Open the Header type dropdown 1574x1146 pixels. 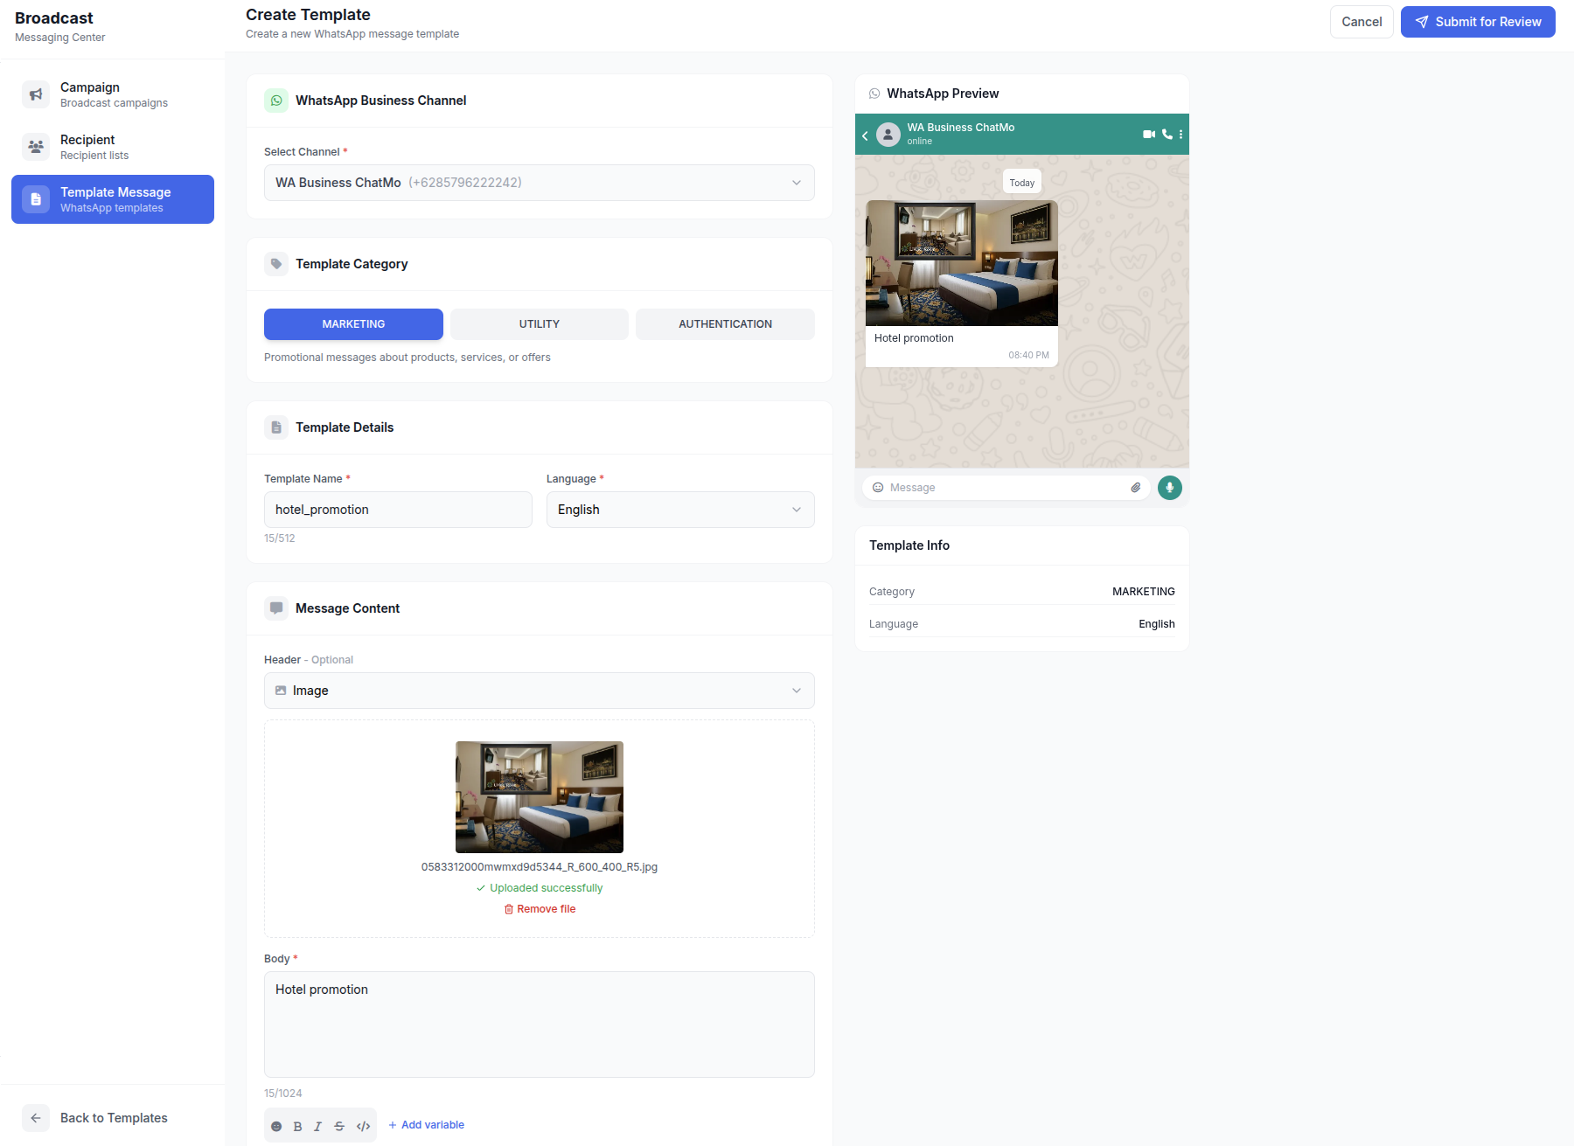540,691
